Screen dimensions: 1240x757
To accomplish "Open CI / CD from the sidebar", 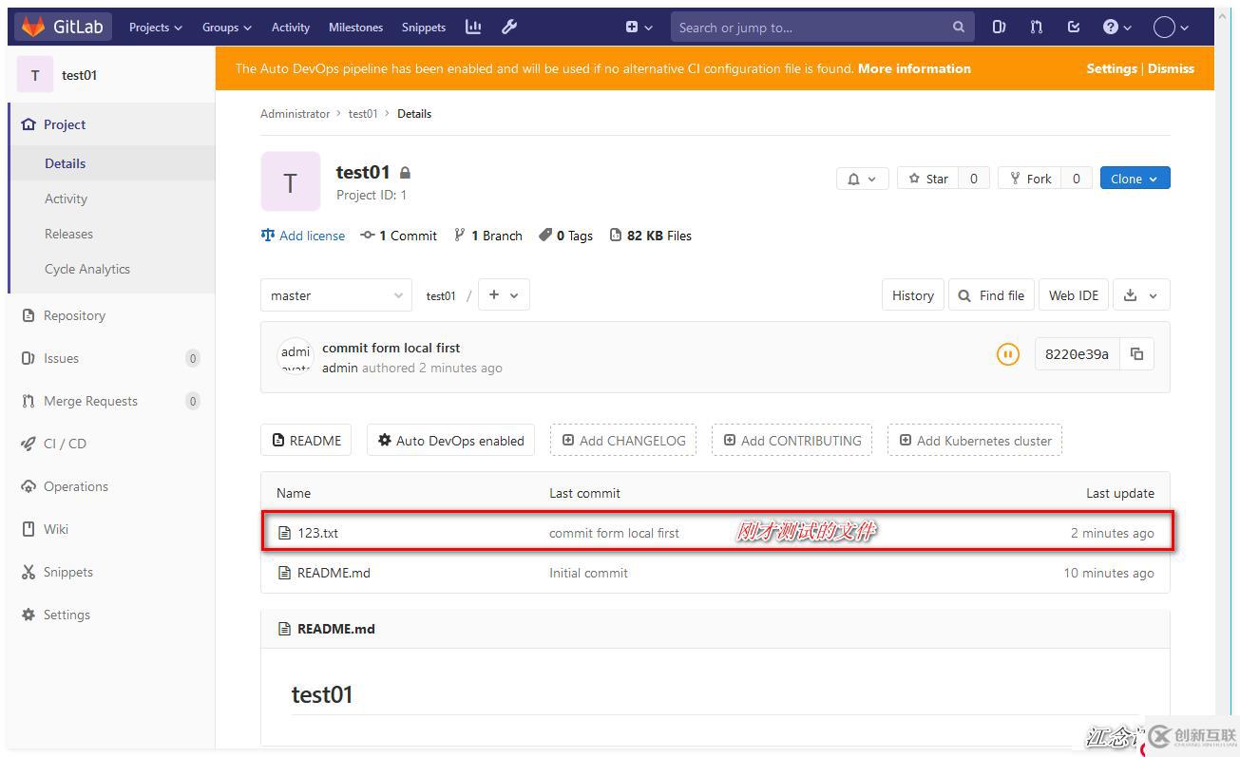I will [65, 444].
